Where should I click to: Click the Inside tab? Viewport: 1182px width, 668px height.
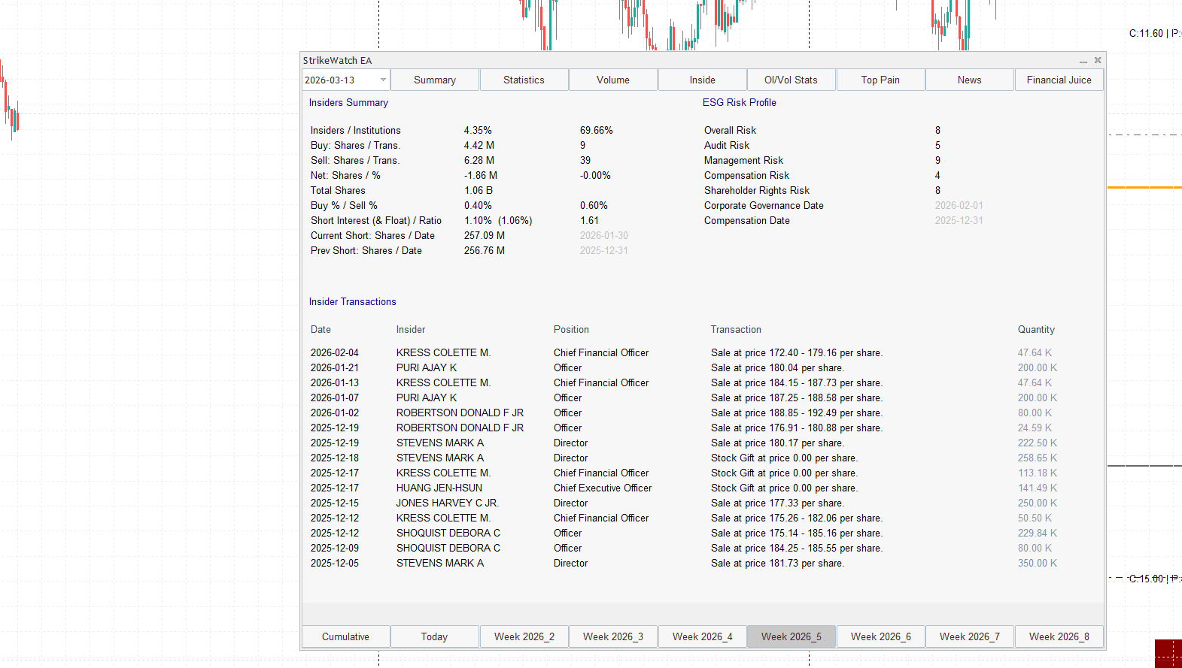[702, 80]
